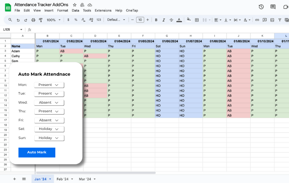
Task: Click the print icon
Action: [33, 20]
